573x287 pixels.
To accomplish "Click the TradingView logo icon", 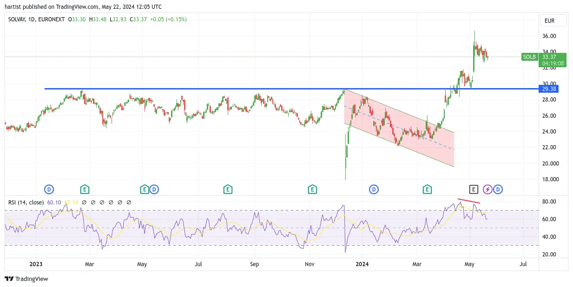I will point(9,279).
